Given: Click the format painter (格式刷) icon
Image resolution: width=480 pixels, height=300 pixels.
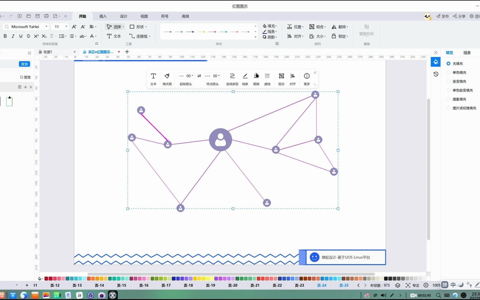Looking at the screenshot, I should [167, 76].
